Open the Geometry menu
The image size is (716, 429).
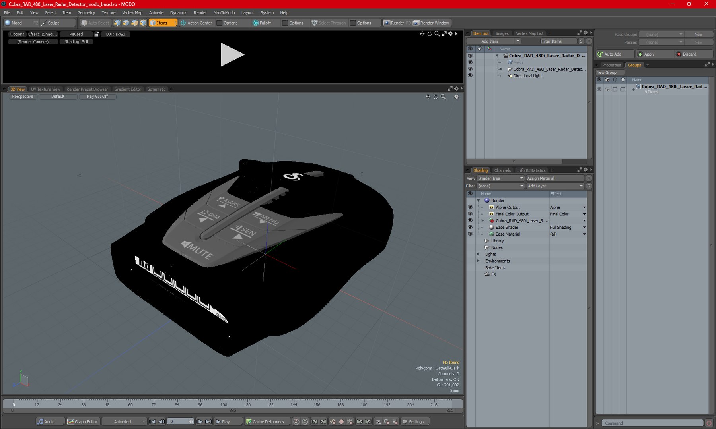click(86, 13)
